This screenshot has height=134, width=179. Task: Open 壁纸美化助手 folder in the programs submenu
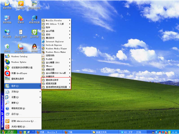tap(56, 80)
